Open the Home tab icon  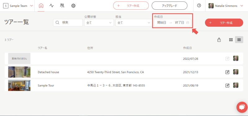pos(41,6)
